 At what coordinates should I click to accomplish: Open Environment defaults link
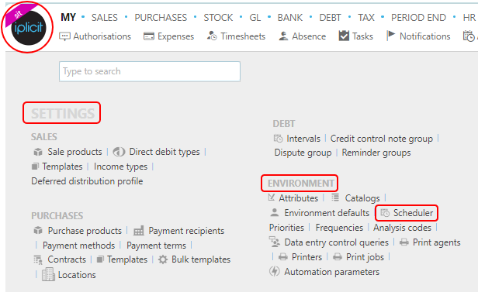click(x=327, y=213)
